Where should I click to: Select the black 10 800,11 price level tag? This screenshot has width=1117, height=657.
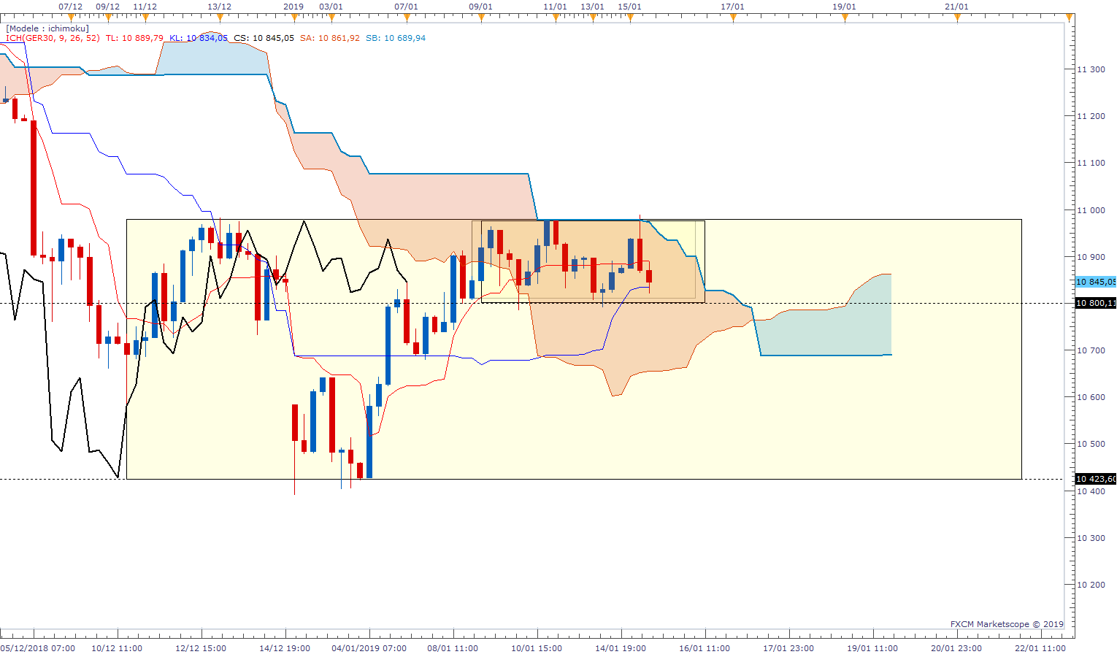1095,303
